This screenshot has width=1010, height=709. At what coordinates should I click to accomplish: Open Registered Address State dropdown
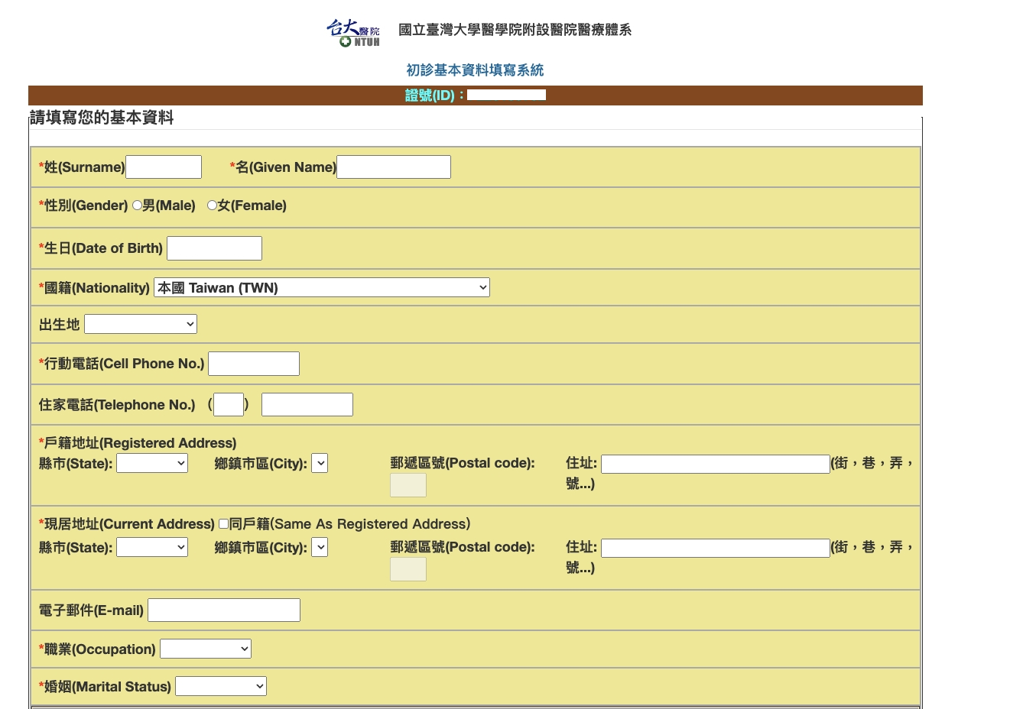[x=152, y=463]
